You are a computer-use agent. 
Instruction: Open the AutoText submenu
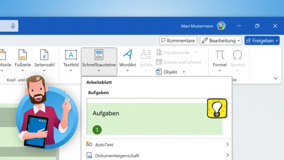coord(157,144)
